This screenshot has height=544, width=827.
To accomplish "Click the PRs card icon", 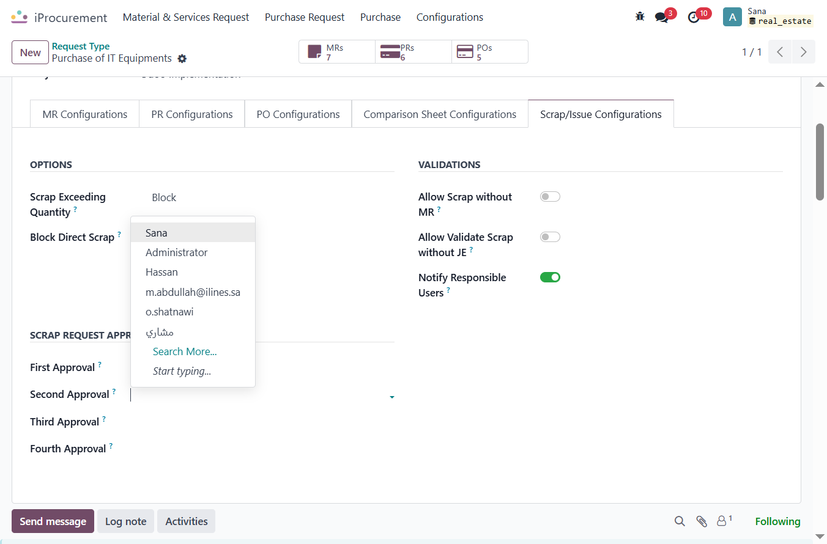I will (x=390, y=52).
